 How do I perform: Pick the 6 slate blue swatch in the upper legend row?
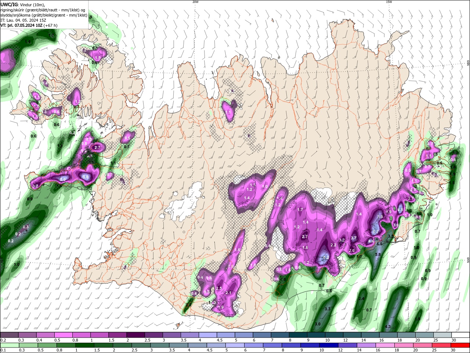pyautogui.click(x=262, y=335)
